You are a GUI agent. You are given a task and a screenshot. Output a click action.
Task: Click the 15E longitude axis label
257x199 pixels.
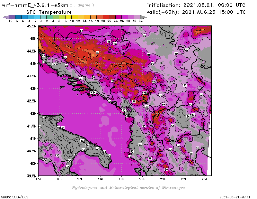[39, 179]
